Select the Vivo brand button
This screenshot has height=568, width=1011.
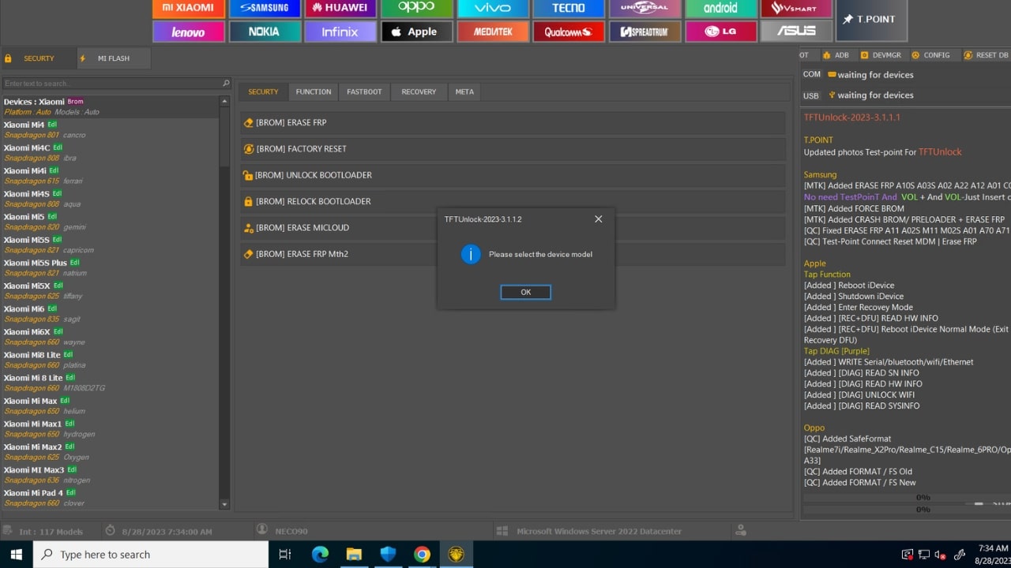click(493, 8)
